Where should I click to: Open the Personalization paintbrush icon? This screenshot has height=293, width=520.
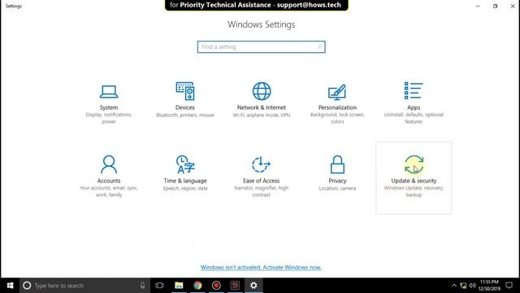tap(337, 92)
